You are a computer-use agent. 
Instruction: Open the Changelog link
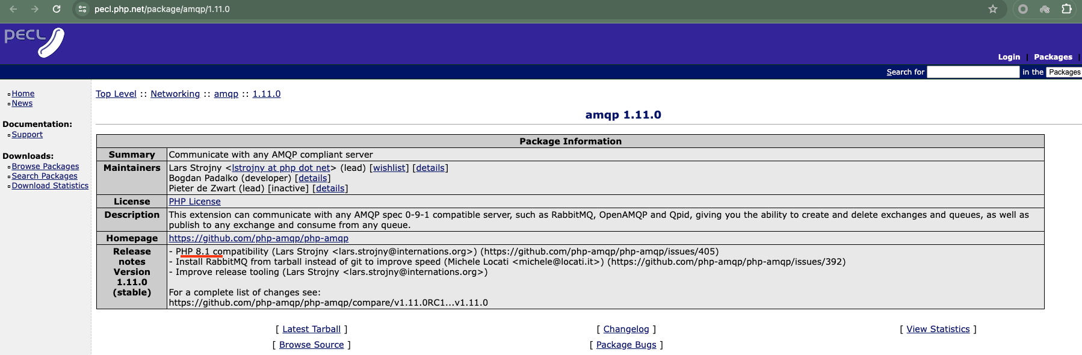click(626, 329)
